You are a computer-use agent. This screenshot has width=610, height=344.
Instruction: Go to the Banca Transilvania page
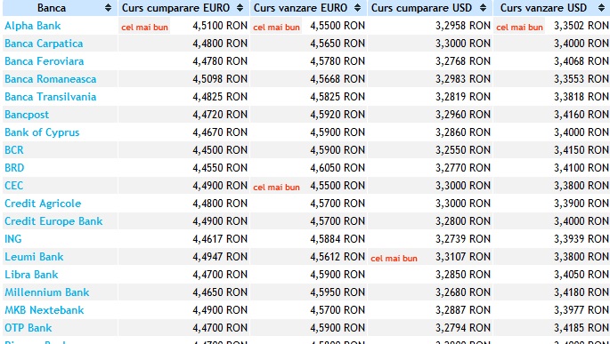click(50, 97)
